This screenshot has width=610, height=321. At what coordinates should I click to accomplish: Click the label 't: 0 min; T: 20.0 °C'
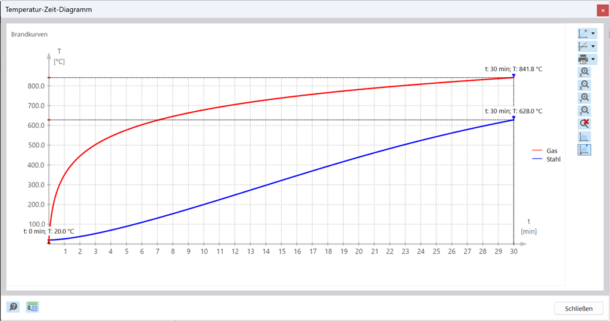click(49, 231)
